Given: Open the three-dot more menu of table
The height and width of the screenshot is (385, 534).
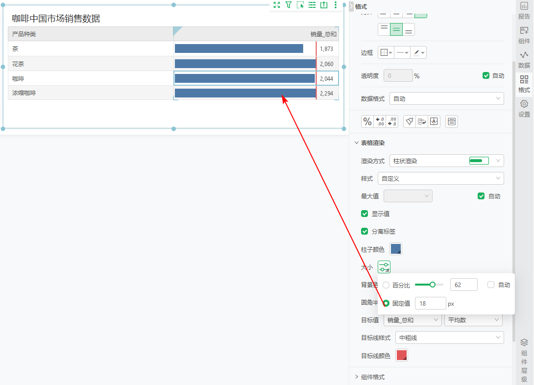Looking at the screenshot, I should [336, 5].
